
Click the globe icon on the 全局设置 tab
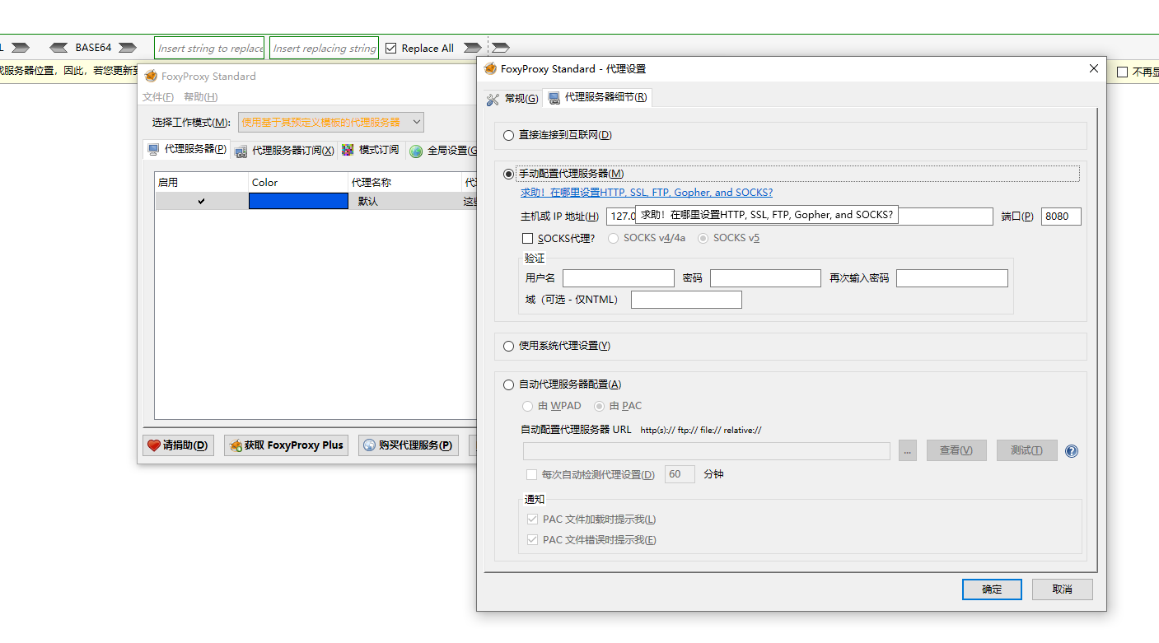pos(416,151)
